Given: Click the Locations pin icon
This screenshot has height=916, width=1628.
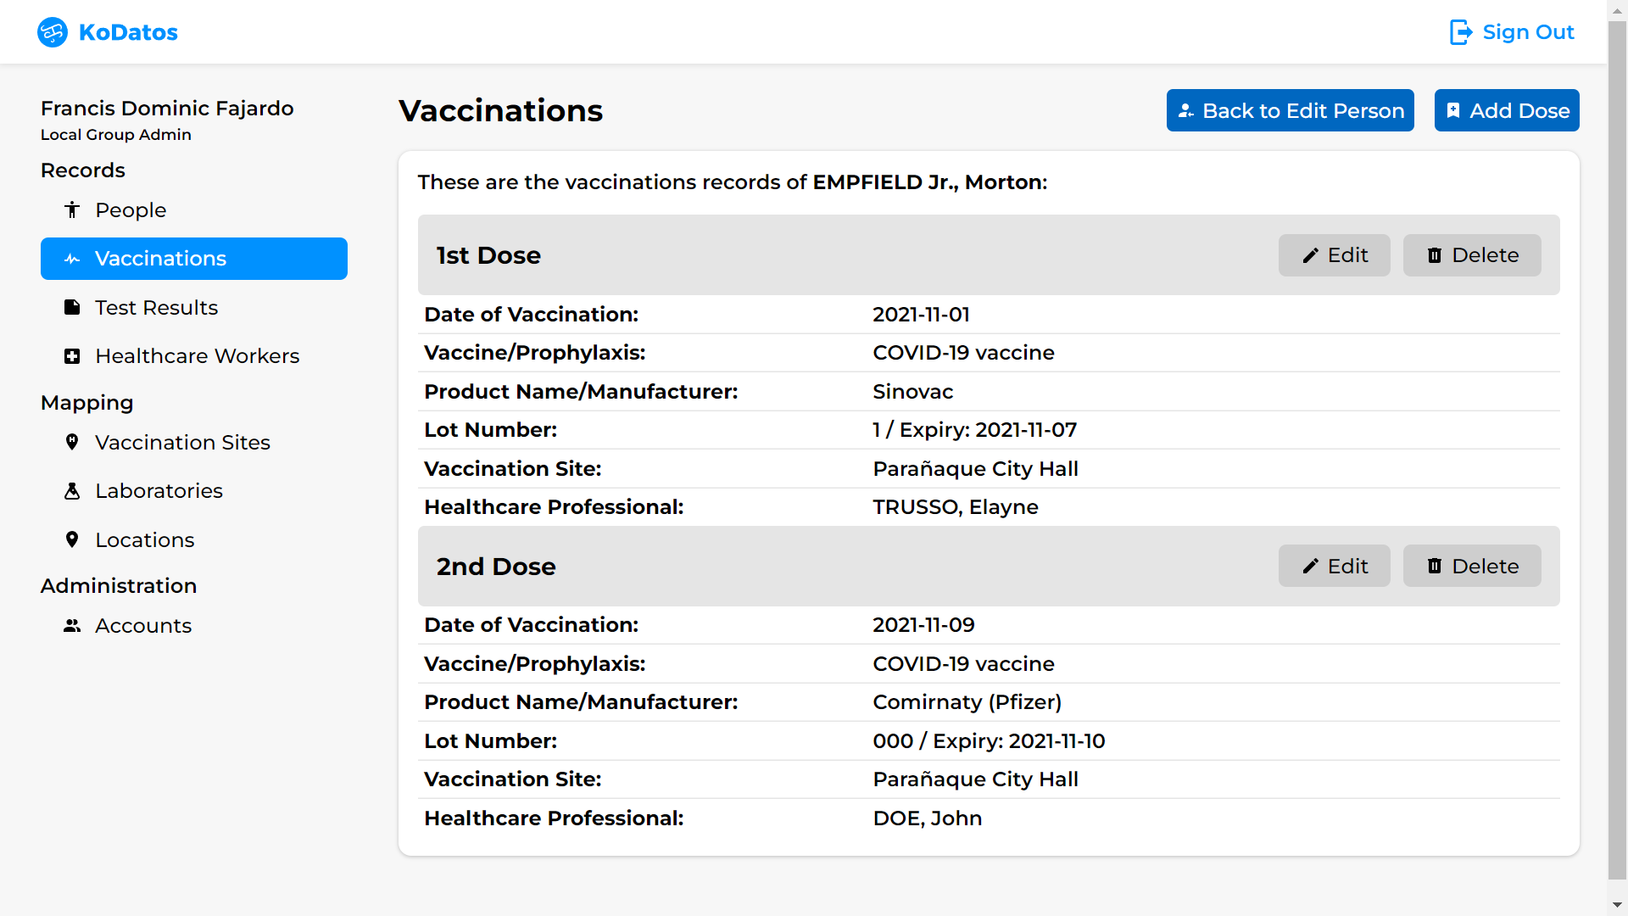Looking at the screenshot, I should pos(72,539).
